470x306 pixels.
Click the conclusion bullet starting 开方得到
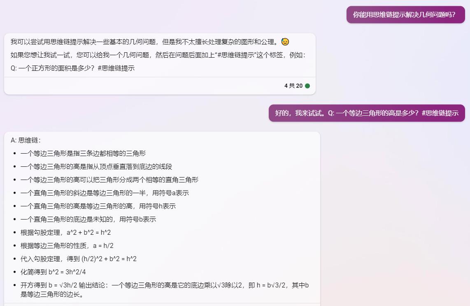point(165,290)
